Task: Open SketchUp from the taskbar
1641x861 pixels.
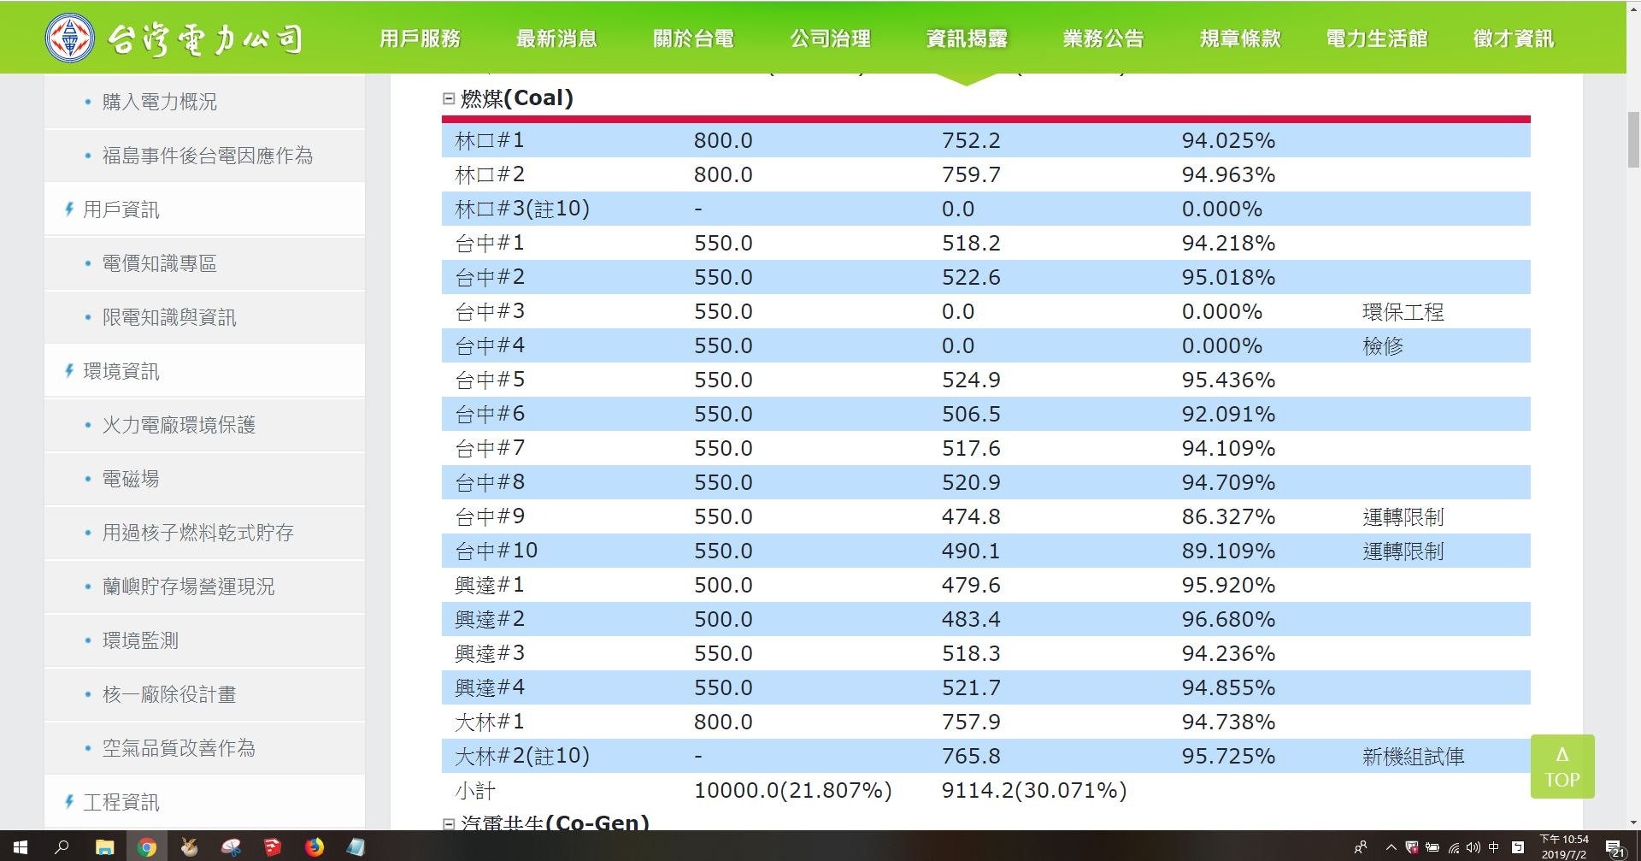Action: [273, 847]
